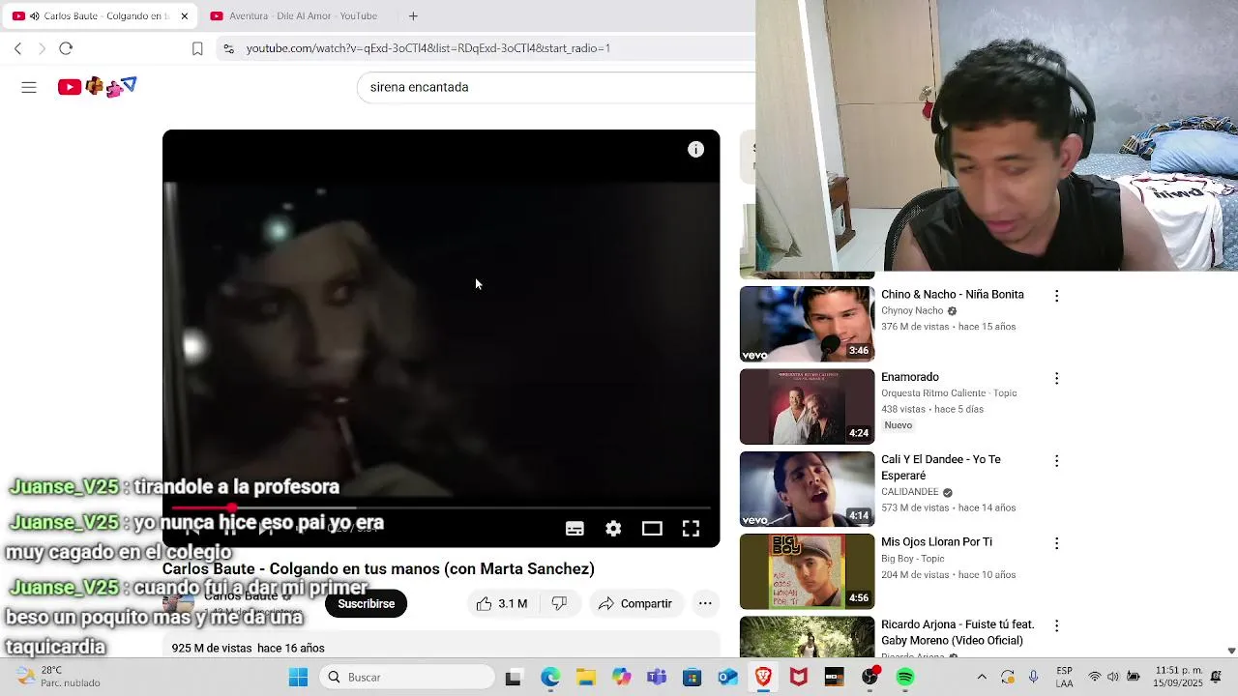Click the YouTube search box with sirena encantada

[556, 87]
